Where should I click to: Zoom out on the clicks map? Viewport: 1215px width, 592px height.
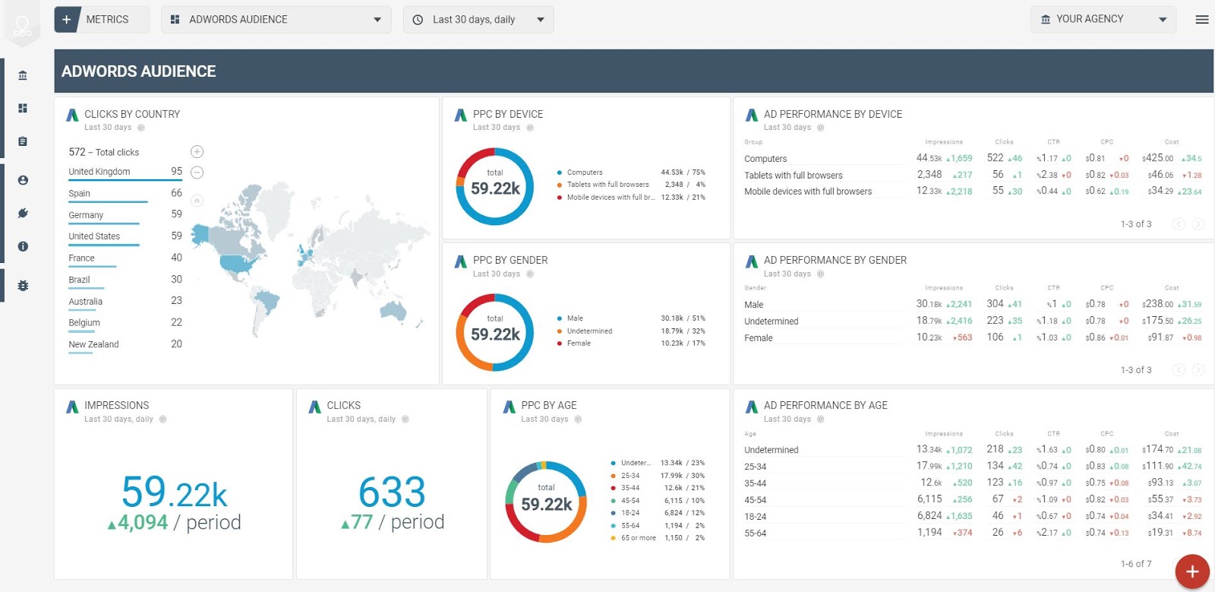click(197, 173)
